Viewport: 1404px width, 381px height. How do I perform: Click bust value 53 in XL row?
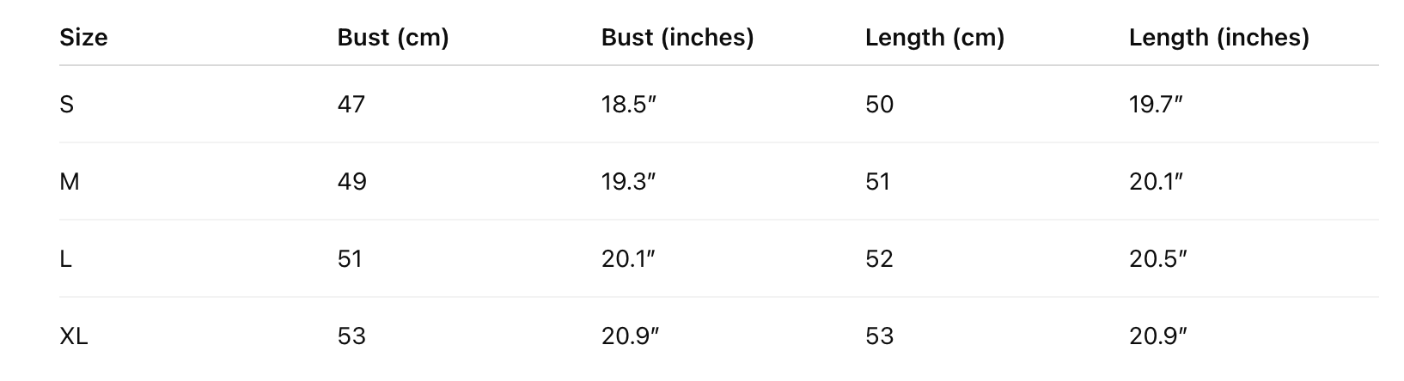coord(352,336)
